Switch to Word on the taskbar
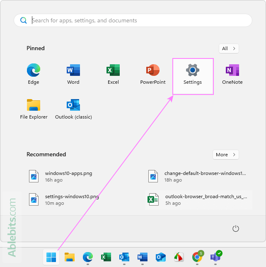This screenshot has width=266, height=267. 143,257
